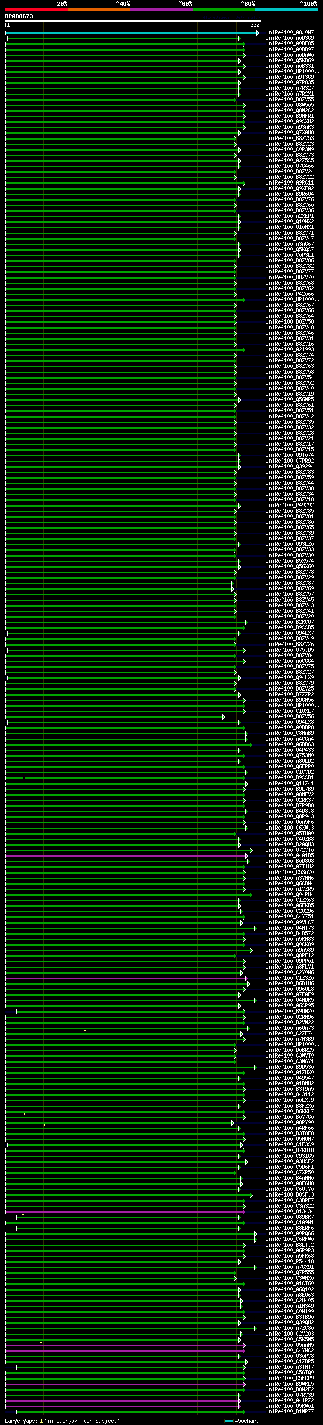Select hit label UniRef100_Q89BK7
The image size is (323, 1425).
[x=290, y=1217]
